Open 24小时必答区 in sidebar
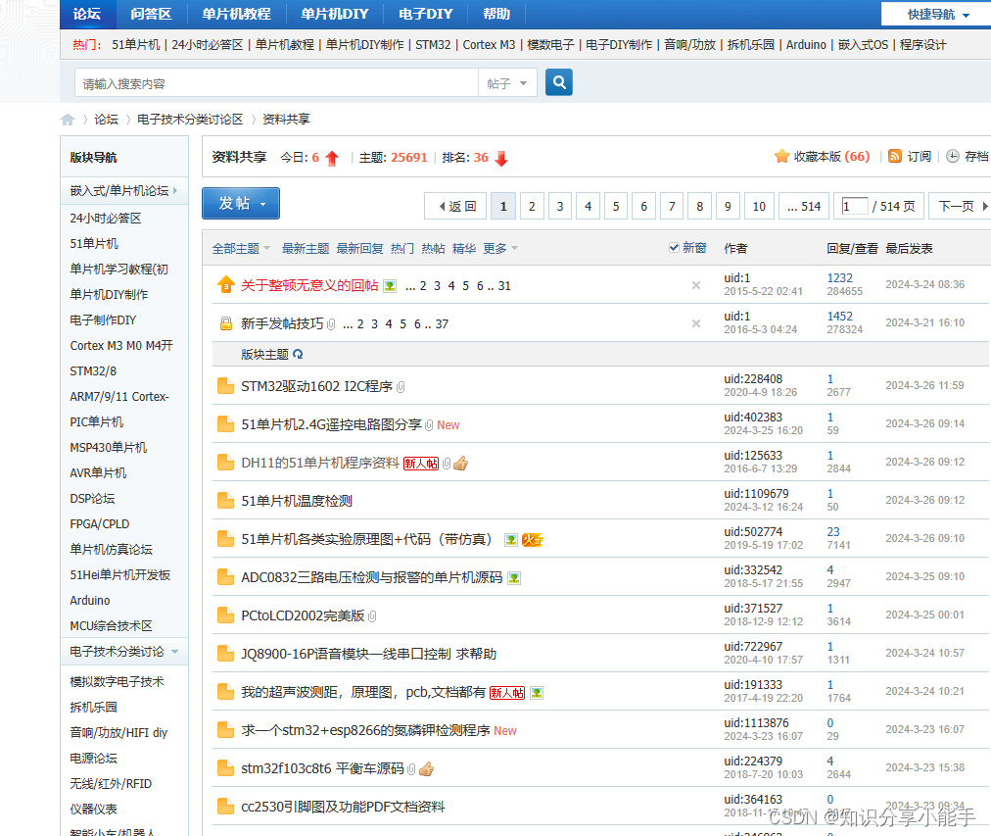 (106, 219)
